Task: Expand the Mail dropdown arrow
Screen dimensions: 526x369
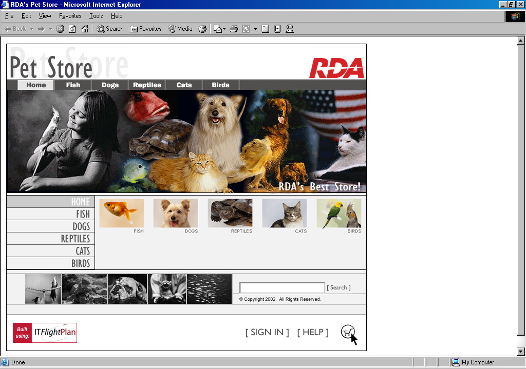Action: [x=224, y=29]
